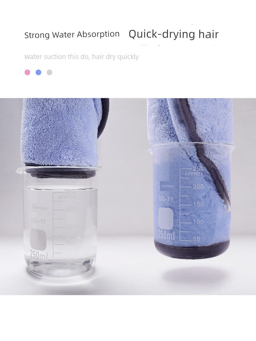Select the blue color dot
256x341 pixels.
pos(39,72)
